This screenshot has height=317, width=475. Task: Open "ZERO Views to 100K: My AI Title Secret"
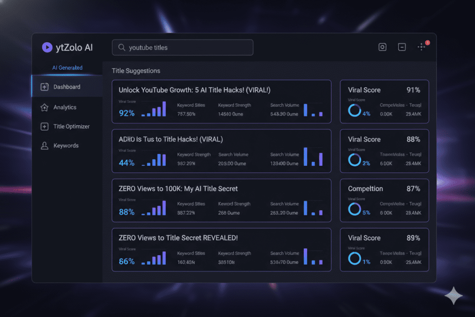point(178,189)
